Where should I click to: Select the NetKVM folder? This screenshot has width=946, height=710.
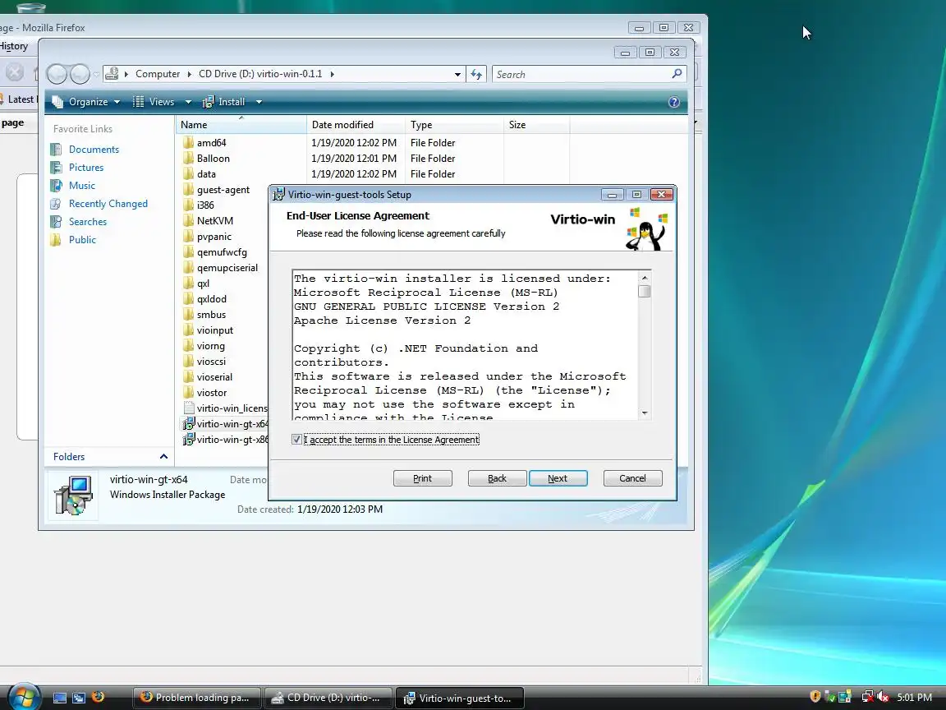[215, 221]
